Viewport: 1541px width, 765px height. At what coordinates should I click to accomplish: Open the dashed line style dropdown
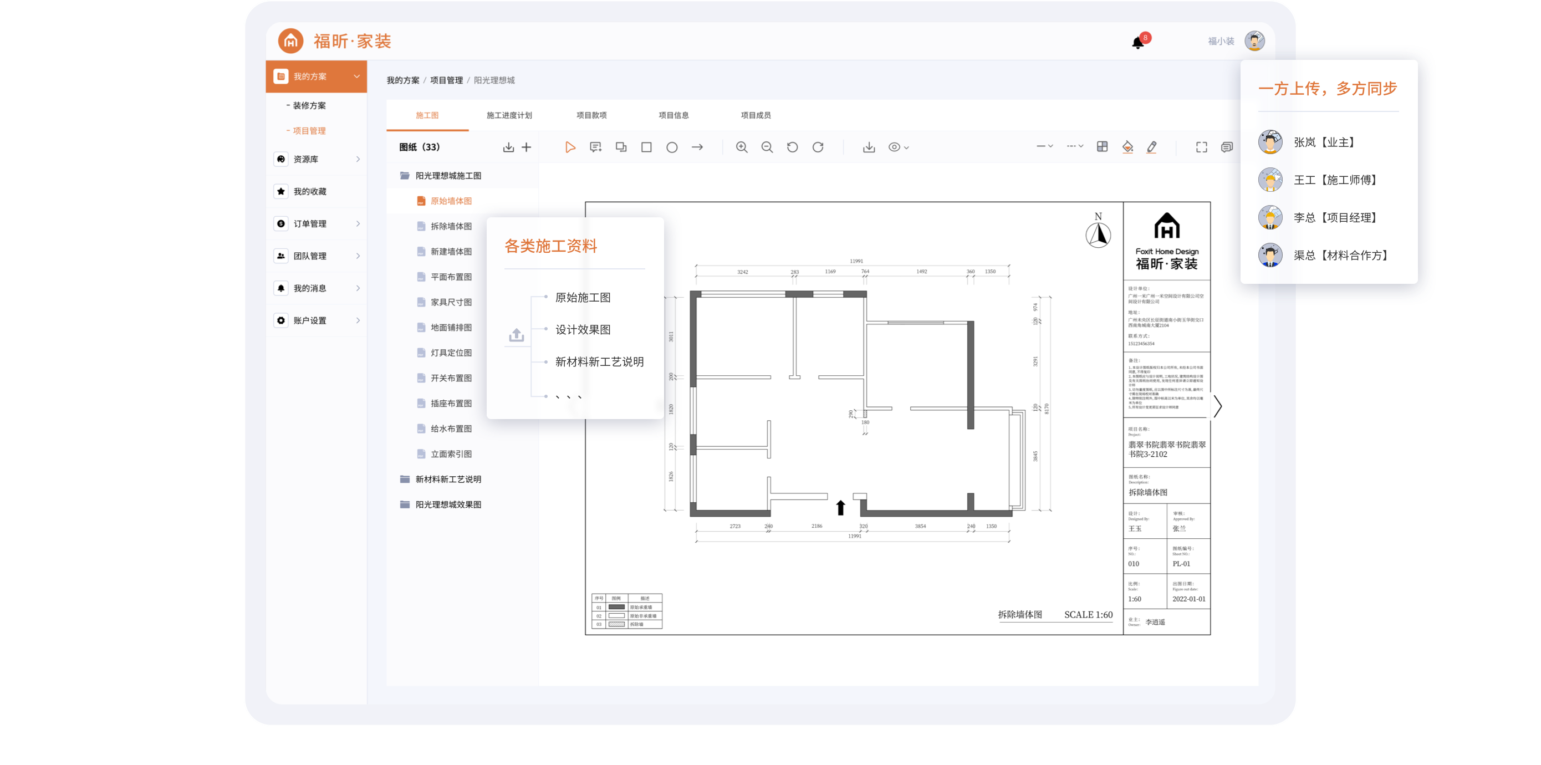(1075, 146)
